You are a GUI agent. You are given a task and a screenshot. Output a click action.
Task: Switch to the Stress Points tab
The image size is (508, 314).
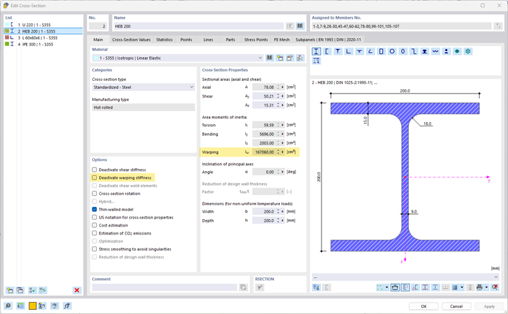point(255,40)
